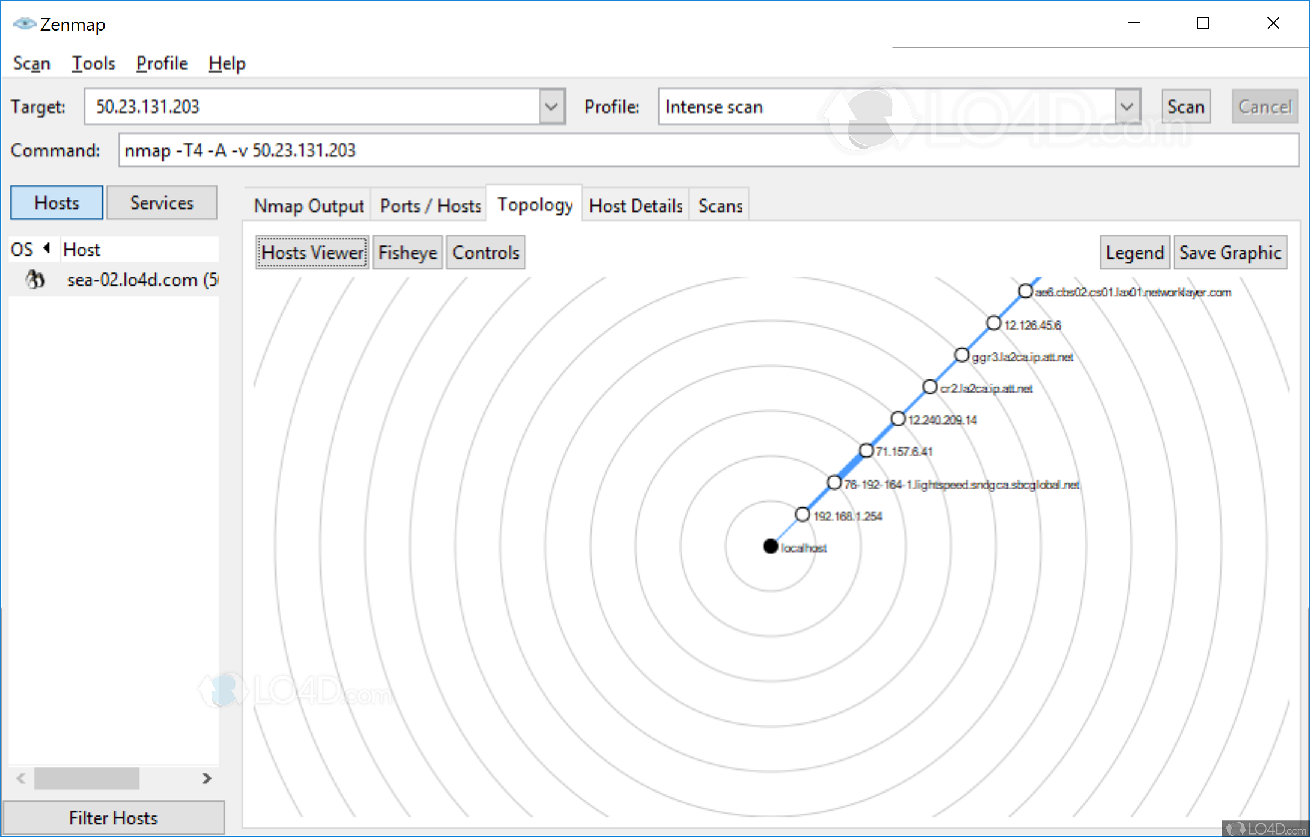Screen dimensions: 1310x837
Task: Select the 71.157.6.41 node circle
Action: coord(866,450)
